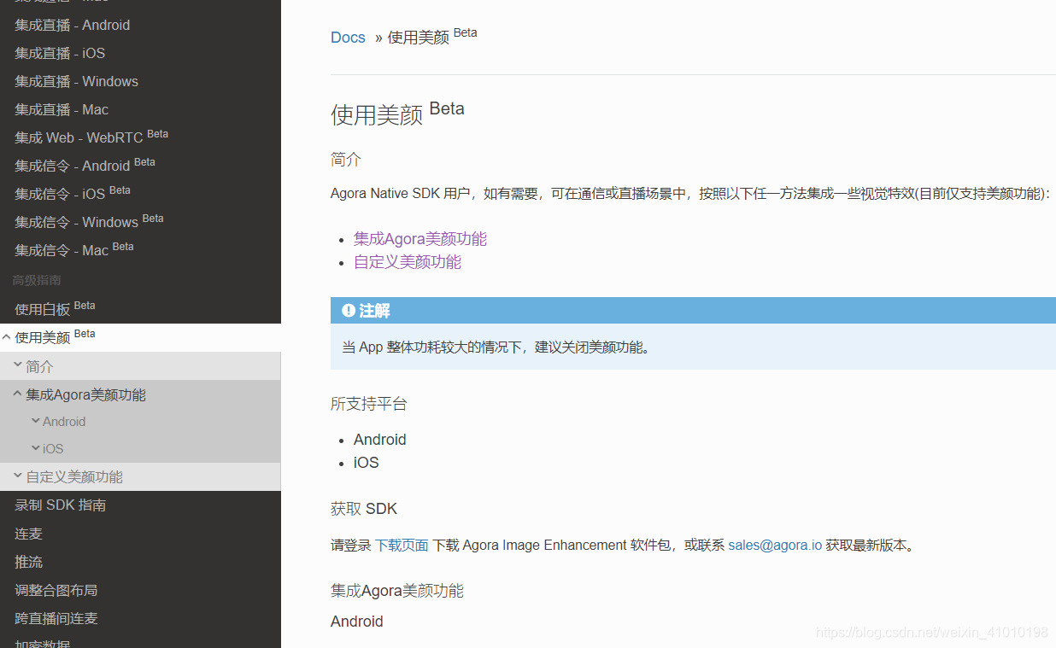The width and height of the screenshot is (1056, 648).
Task: Open 集成信令 - Mac Beta page
Action: tap(74, 249)
